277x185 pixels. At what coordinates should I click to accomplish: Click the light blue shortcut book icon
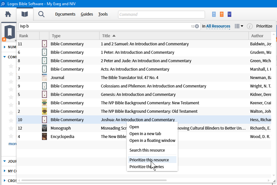point(214,14)
